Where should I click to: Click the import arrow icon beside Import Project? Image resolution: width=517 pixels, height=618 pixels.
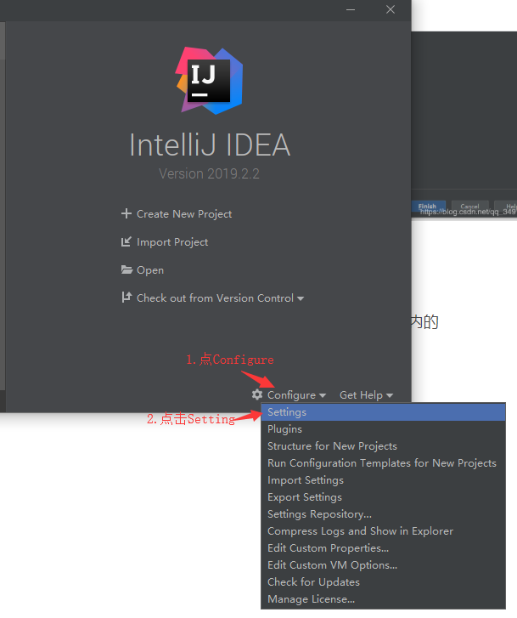coord(126,241)
